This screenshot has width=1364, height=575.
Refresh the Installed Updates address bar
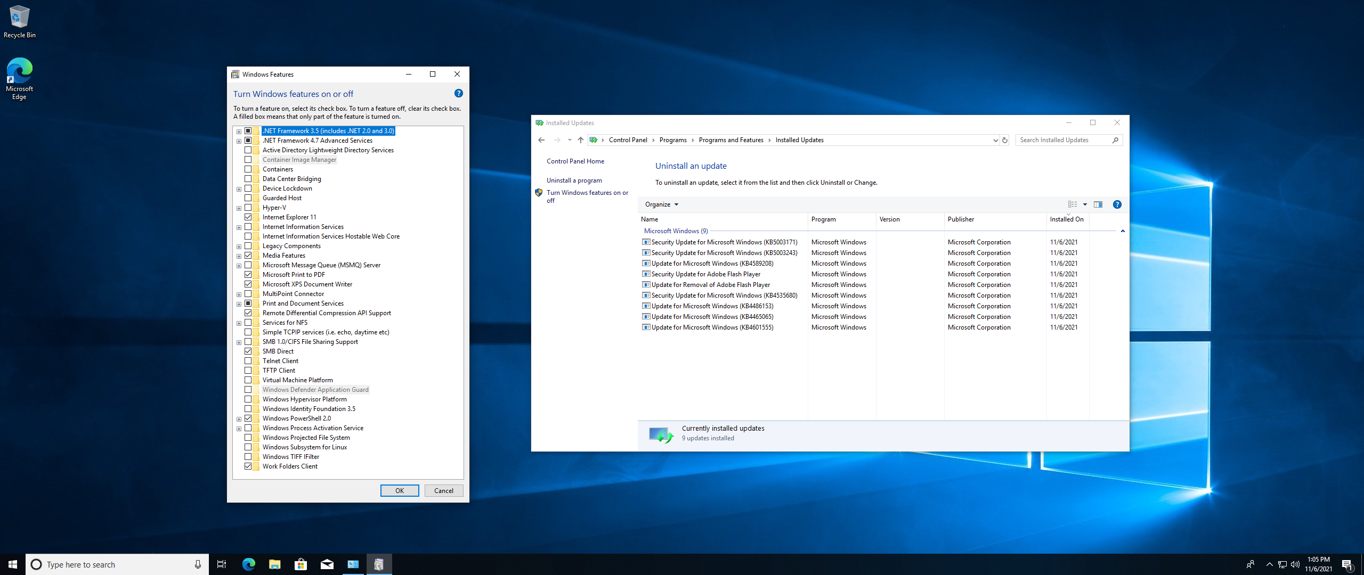1005,140
